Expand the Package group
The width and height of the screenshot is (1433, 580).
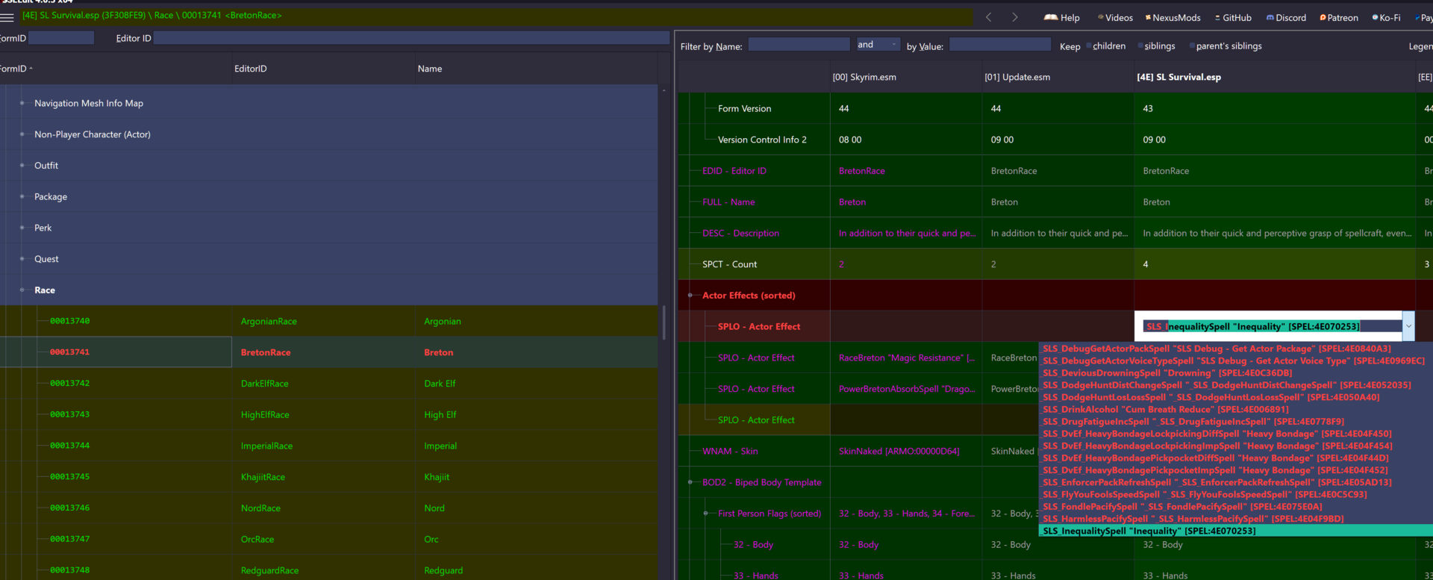[x=22, y=197]
